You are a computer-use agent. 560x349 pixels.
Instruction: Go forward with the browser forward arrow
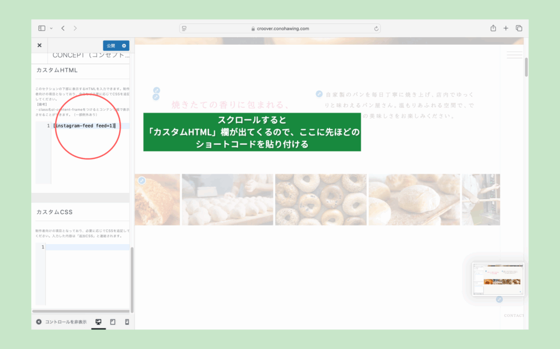[x=75, y=28]
